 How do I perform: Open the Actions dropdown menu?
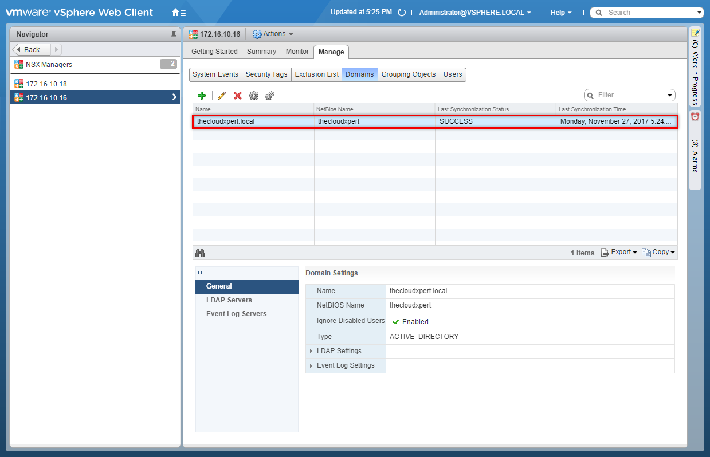pyautogui.click(x=273, y=34)
